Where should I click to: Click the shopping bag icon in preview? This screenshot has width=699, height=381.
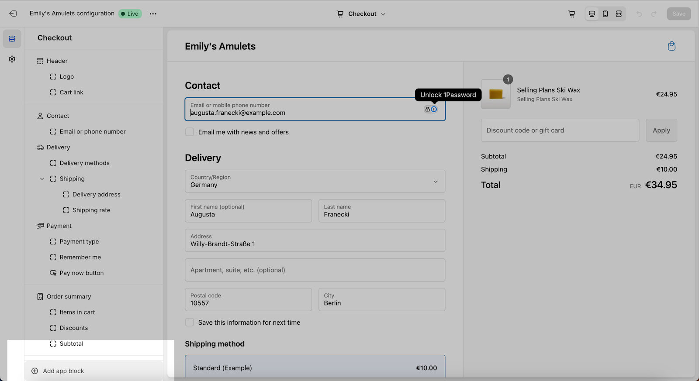671,46
